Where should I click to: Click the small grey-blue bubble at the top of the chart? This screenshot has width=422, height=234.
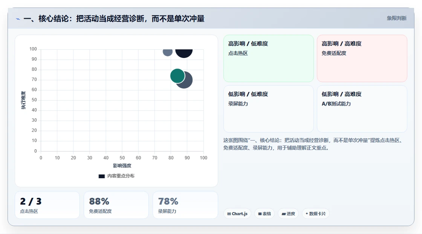pos(168,52)
